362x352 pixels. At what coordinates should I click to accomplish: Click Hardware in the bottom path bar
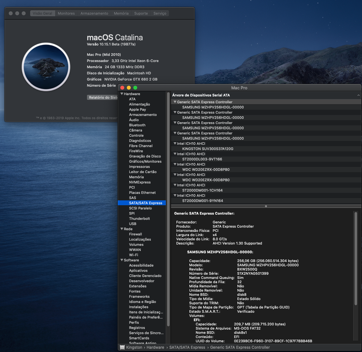[155, 347]
